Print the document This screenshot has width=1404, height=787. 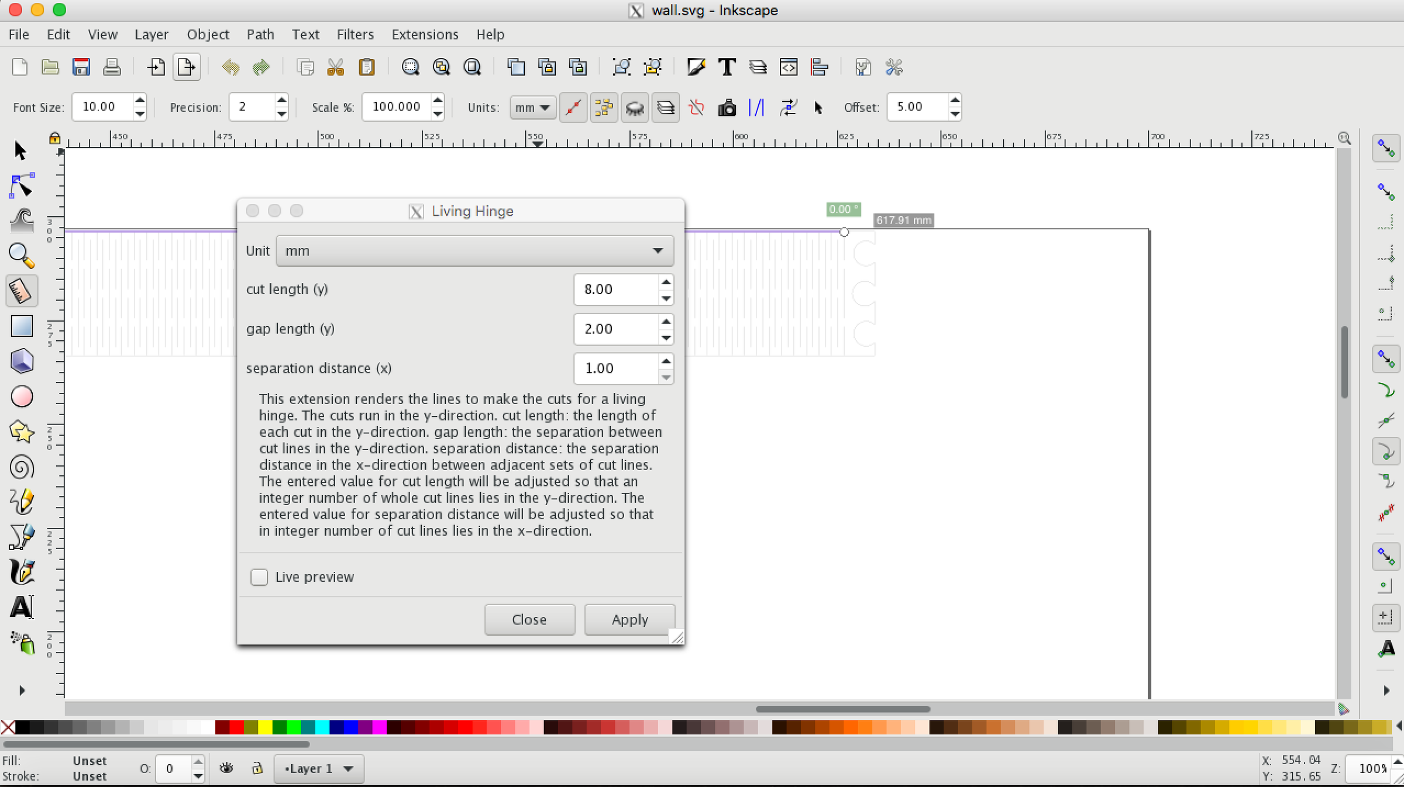click(x=112, y=67)
